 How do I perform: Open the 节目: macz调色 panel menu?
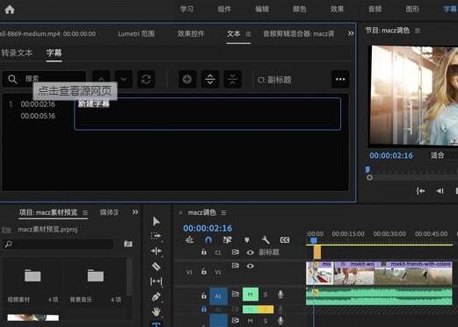click(418, 31)
